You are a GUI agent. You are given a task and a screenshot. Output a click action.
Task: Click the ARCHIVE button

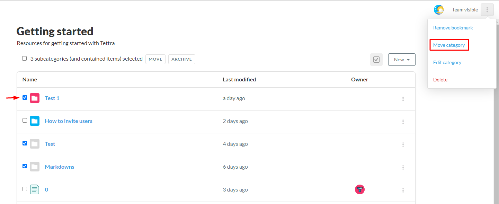click(x=182, y=59)
